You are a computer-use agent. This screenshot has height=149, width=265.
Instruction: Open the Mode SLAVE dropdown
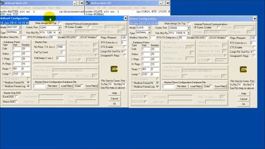pyautogui.click(x=149, y=28)
